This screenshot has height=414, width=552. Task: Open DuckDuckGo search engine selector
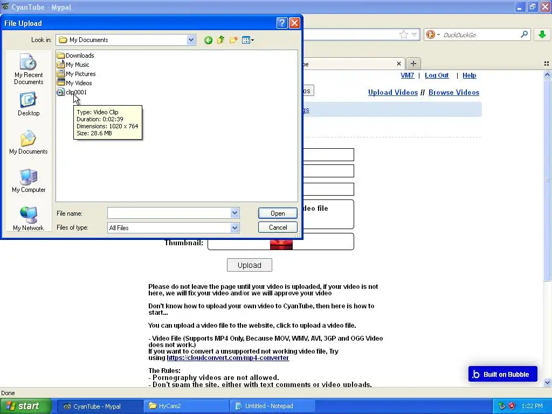[433, 34]
